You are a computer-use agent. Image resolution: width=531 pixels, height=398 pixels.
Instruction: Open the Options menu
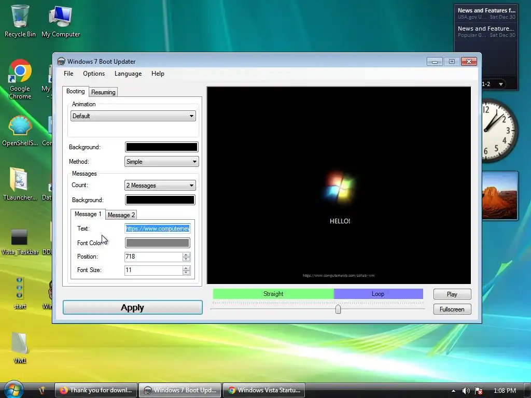[94, 74]
